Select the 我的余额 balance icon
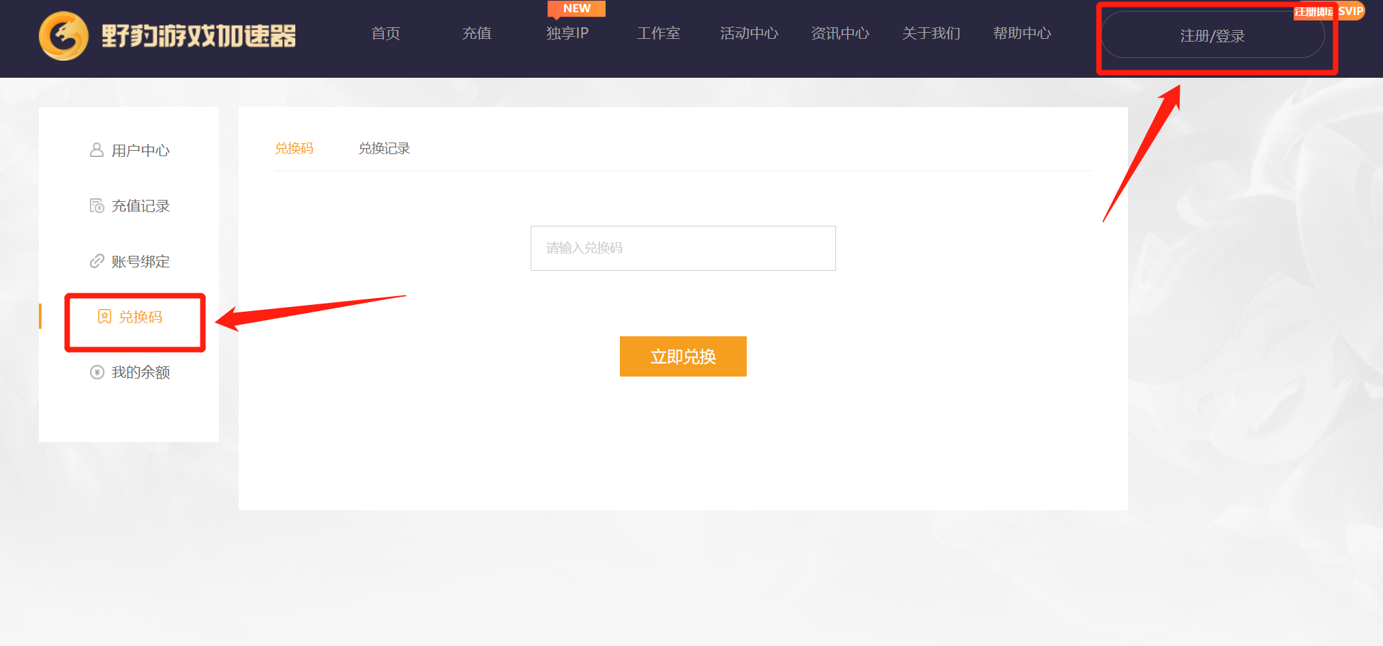Screen dimensions: 1383x646 point(95,372)
